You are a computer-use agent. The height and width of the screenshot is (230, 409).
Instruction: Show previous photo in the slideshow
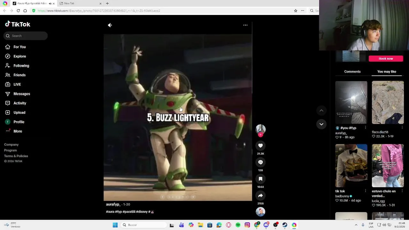pyautogui.click(x=162, y=197)
